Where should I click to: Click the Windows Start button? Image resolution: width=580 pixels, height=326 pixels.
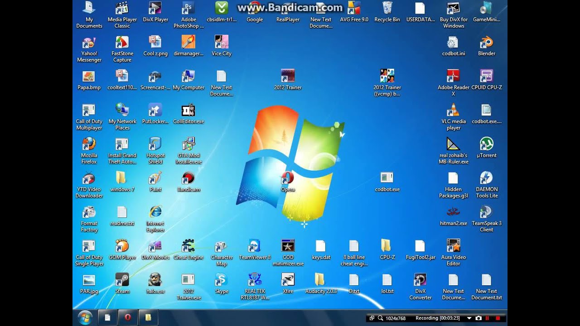85,318
